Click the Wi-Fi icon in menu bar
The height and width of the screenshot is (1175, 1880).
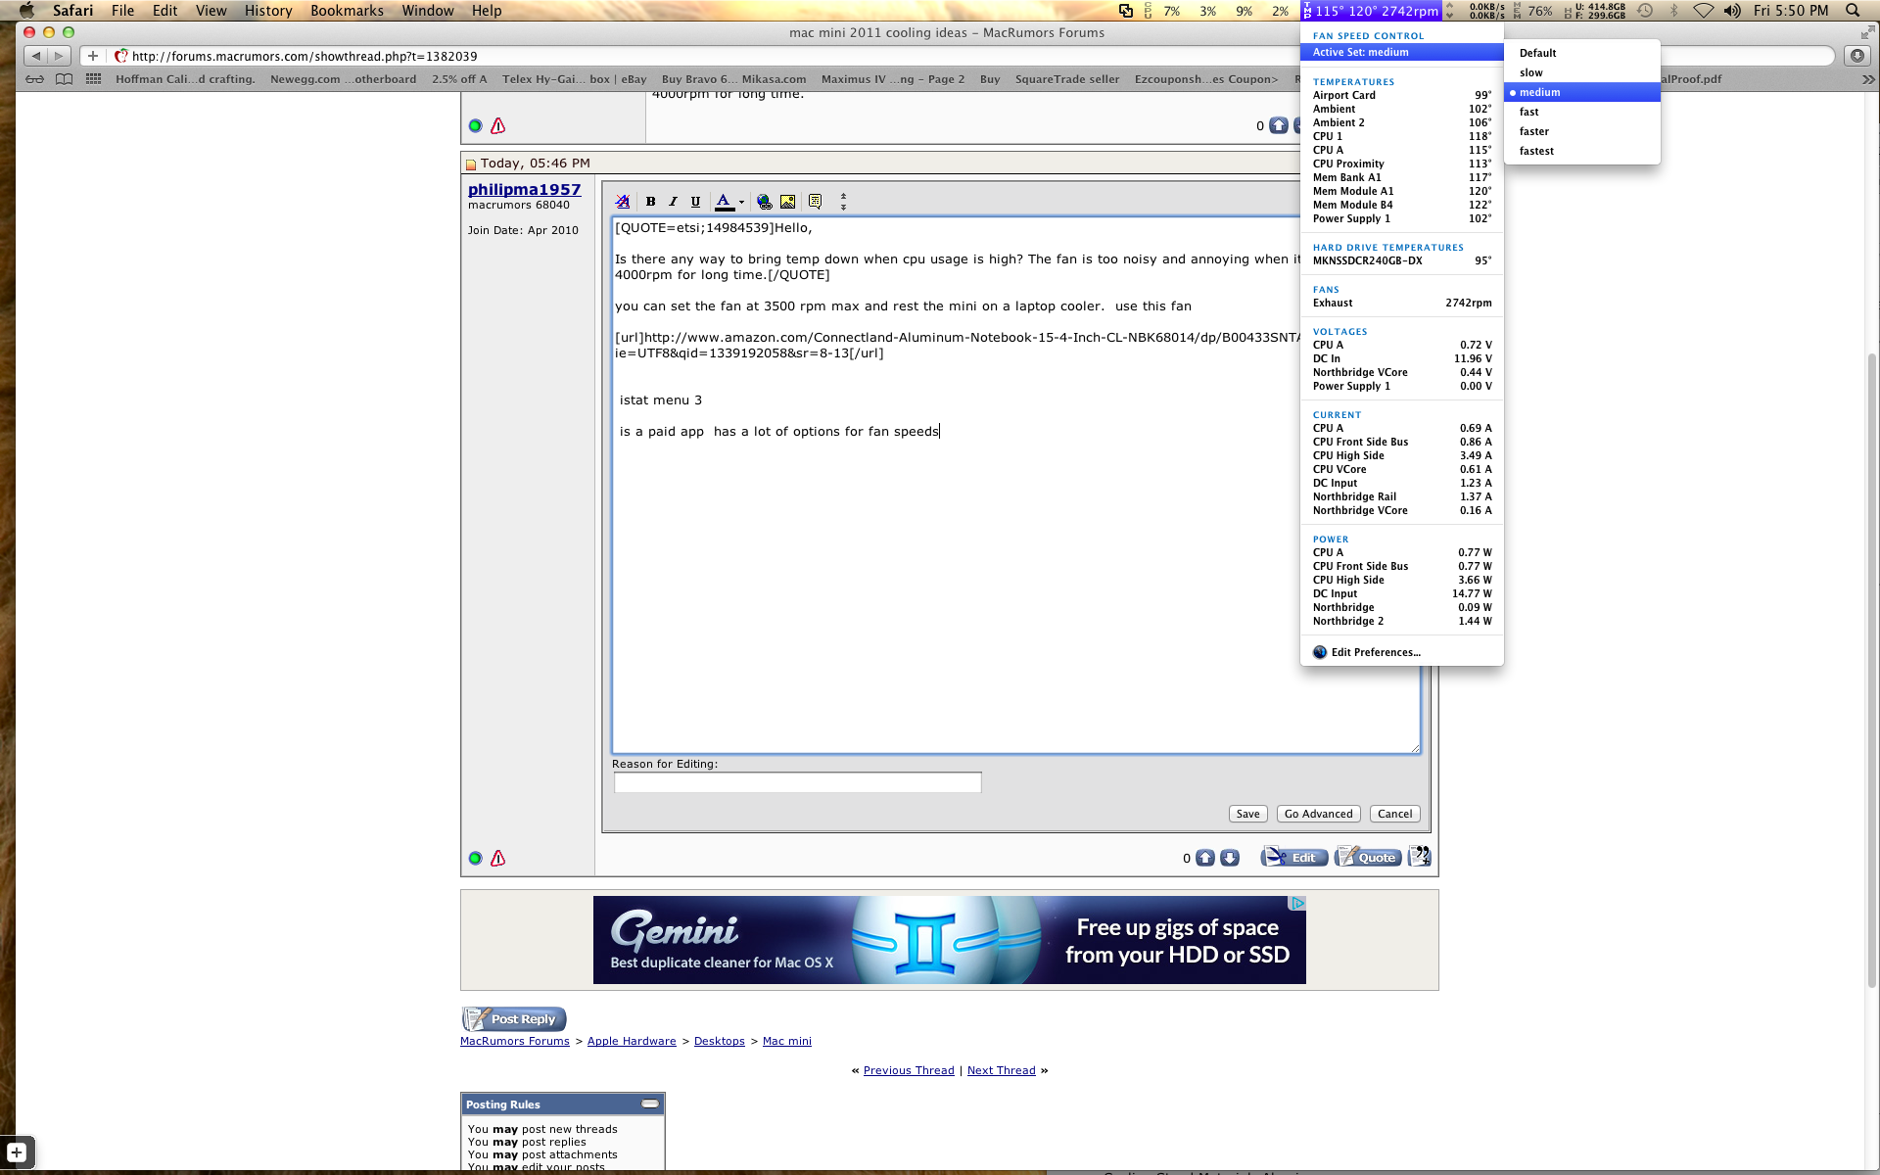pyautogui.click(x=1704, y=11)
